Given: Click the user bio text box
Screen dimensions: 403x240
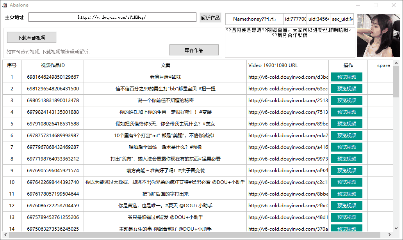Looking at the screenshot, I should point(290,42).
